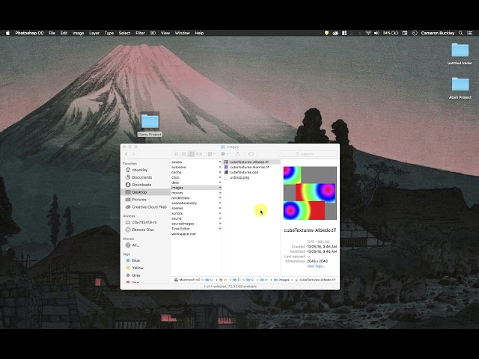
Task: Go forward with the Finder forward arrow
Action: 133,154
